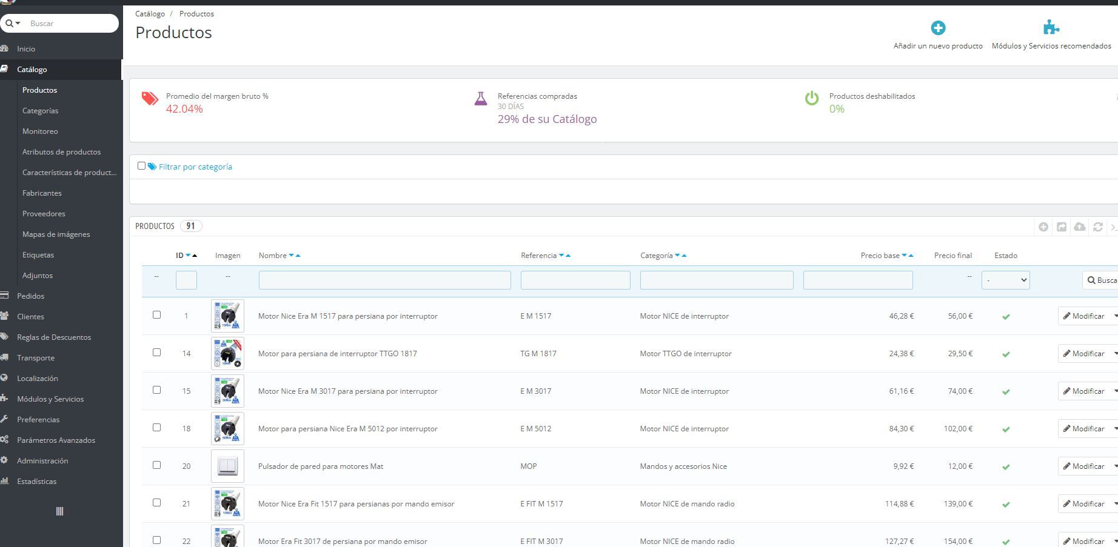Sort Precio base column descending
Viewport: 1118px width, 547px height.
point(905,256)
